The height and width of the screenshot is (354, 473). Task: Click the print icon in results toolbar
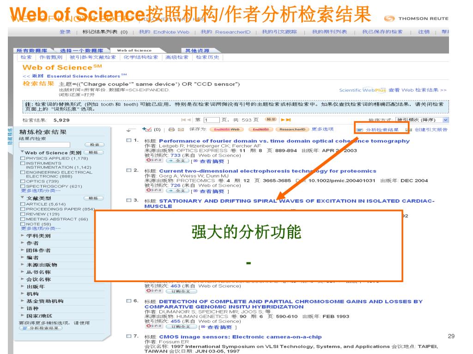pyautogui.click(x=171, y=130)
